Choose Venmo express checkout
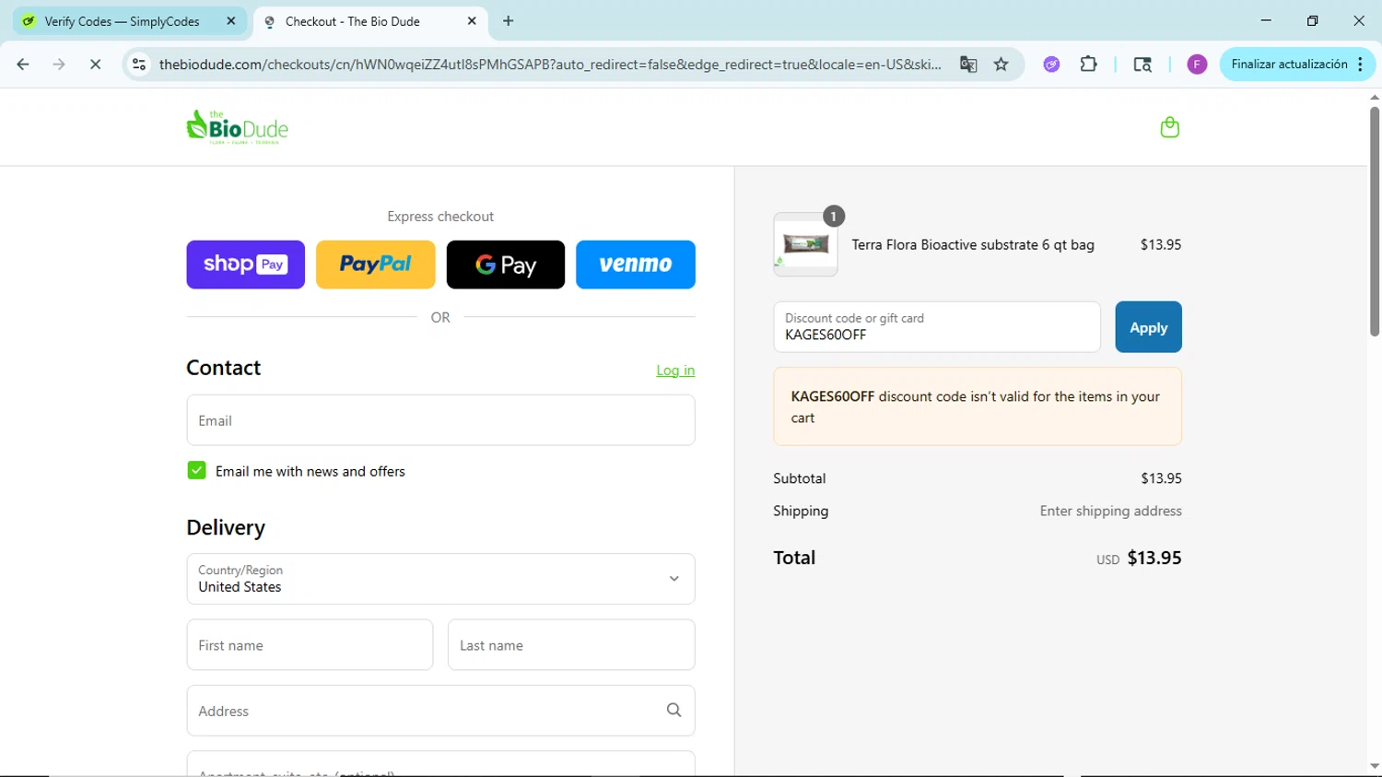1382x777 pixels. pyautogui.click(x=635, y=265)
